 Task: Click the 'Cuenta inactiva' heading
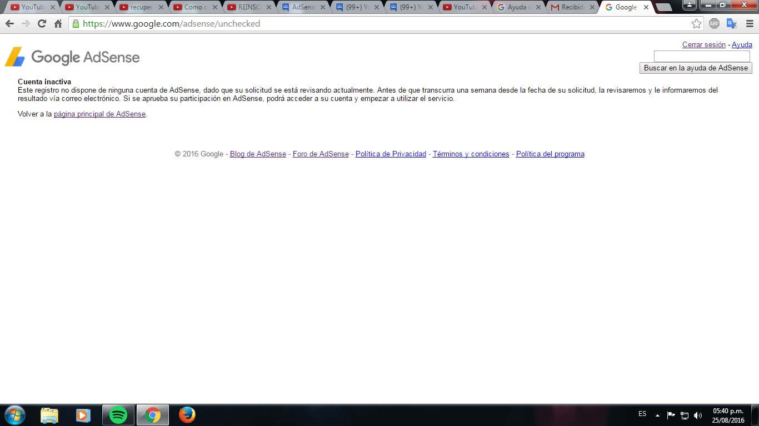click(x=44, y=82)
